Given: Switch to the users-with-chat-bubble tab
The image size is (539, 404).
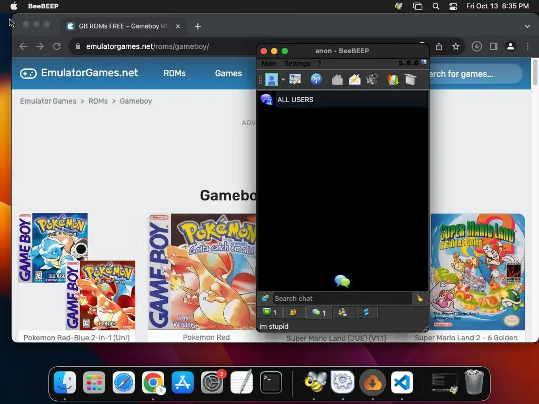Looking at the screenshot, I should [342, 312].
